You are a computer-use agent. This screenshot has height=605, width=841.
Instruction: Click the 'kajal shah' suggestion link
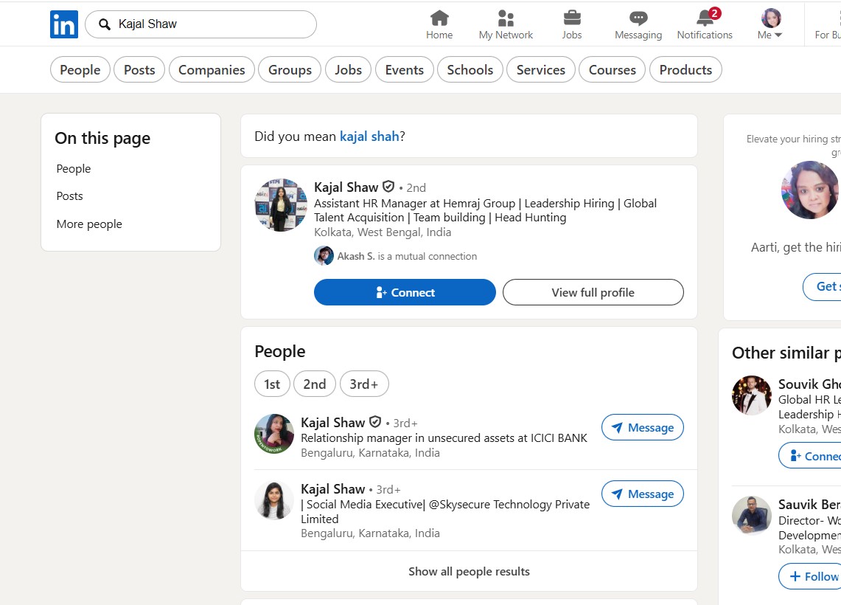[369, 136]
